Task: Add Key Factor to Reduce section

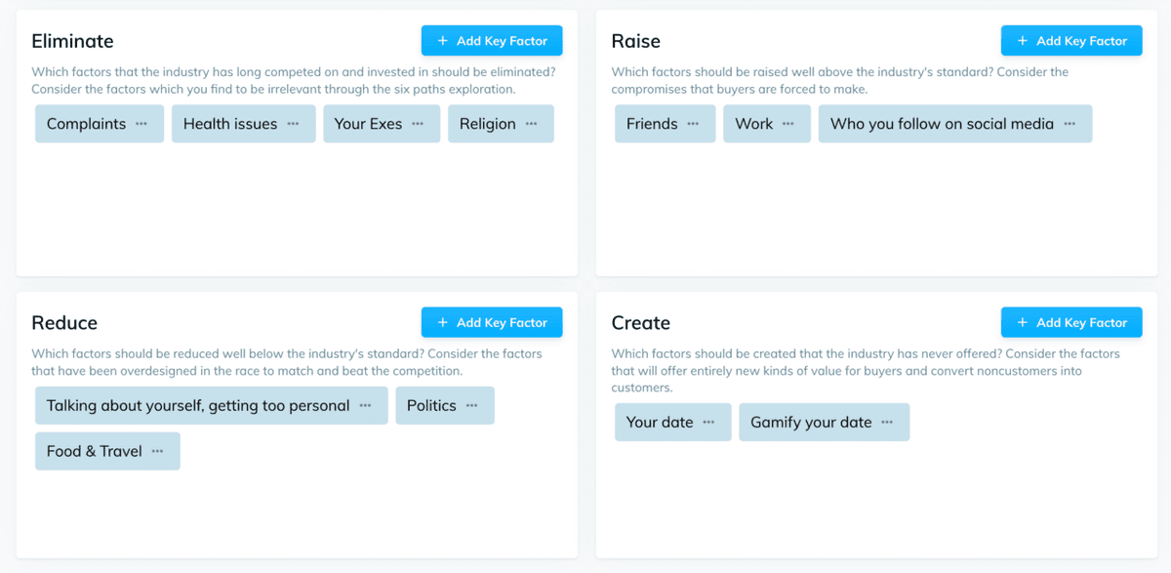Action: click(492, 323)
